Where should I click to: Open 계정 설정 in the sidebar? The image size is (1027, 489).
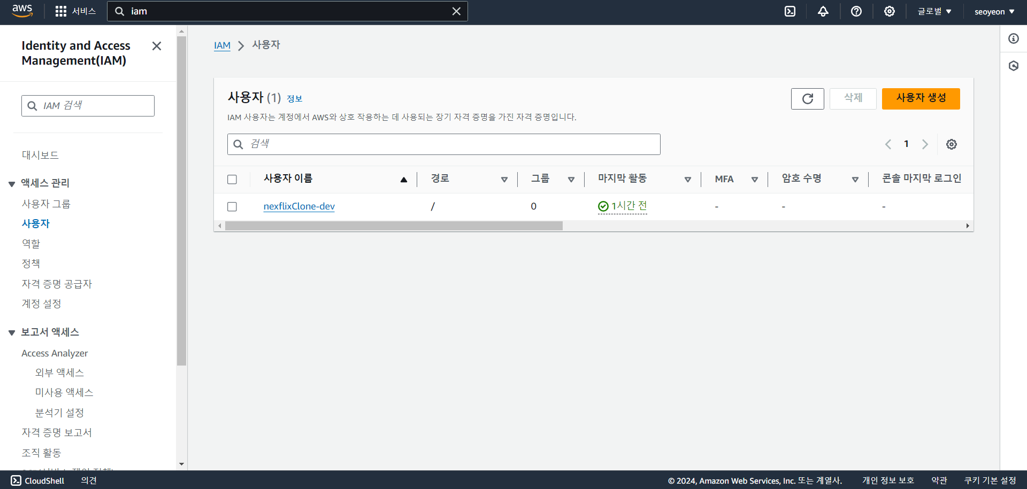point(41,304)
